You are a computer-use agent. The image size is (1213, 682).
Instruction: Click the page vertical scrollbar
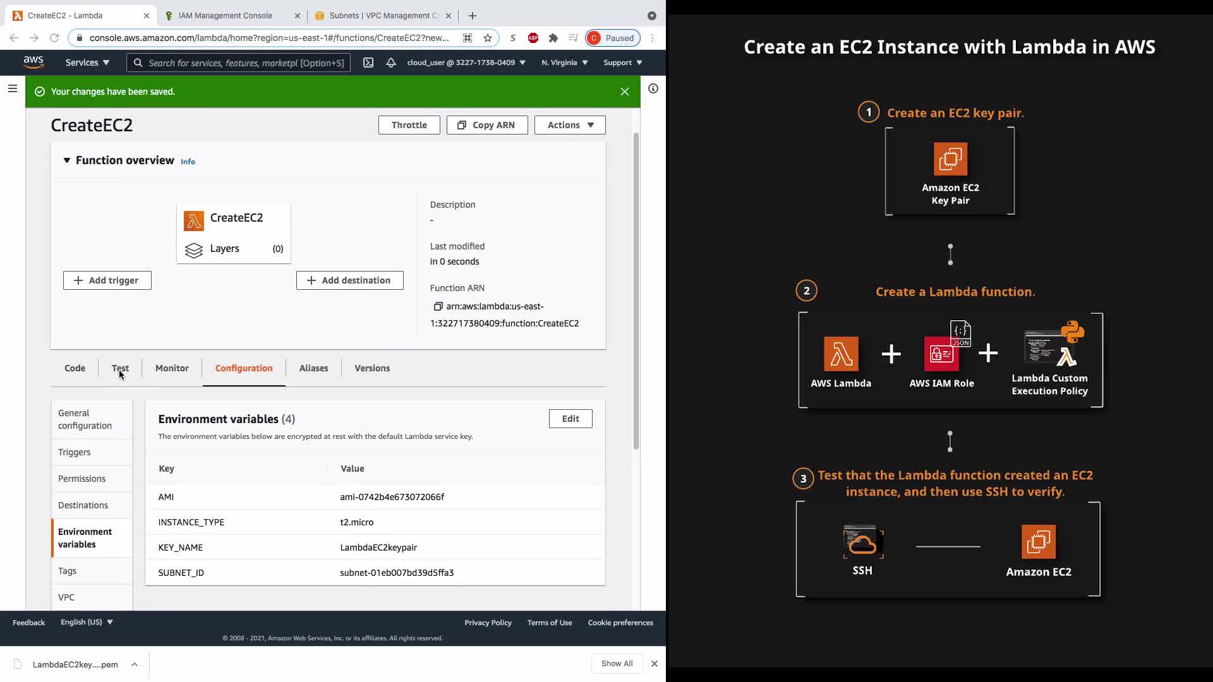pyautogui.click(x=636, y=290)
